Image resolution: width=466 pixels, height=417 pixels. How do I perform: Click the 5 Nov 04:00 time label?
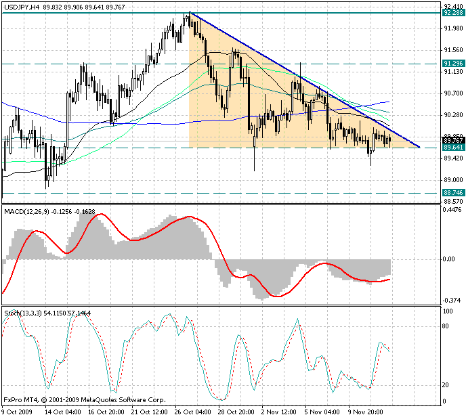point(322,412)
